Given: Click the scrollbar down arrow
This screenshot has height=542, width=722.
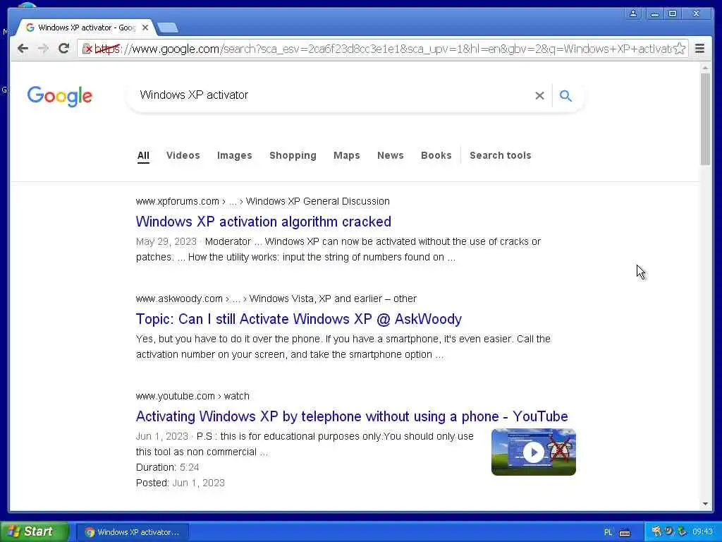Looking at the screenshot, I should (705, 504).
